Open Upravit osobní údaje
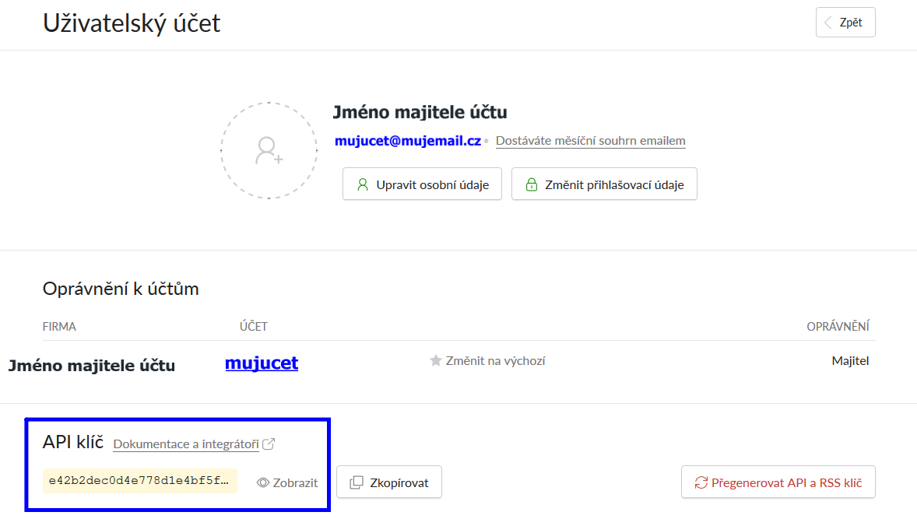Image resolution: width=917 pixels, height=519 pixels. coord(422,184)
